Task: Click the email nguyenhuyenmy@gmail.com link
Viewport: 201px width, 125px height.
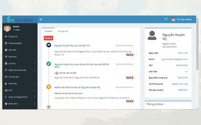Action: pos(174,59)
